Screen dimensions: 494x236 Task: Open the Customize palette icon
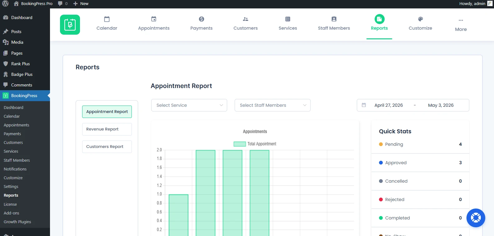[421, 19]
